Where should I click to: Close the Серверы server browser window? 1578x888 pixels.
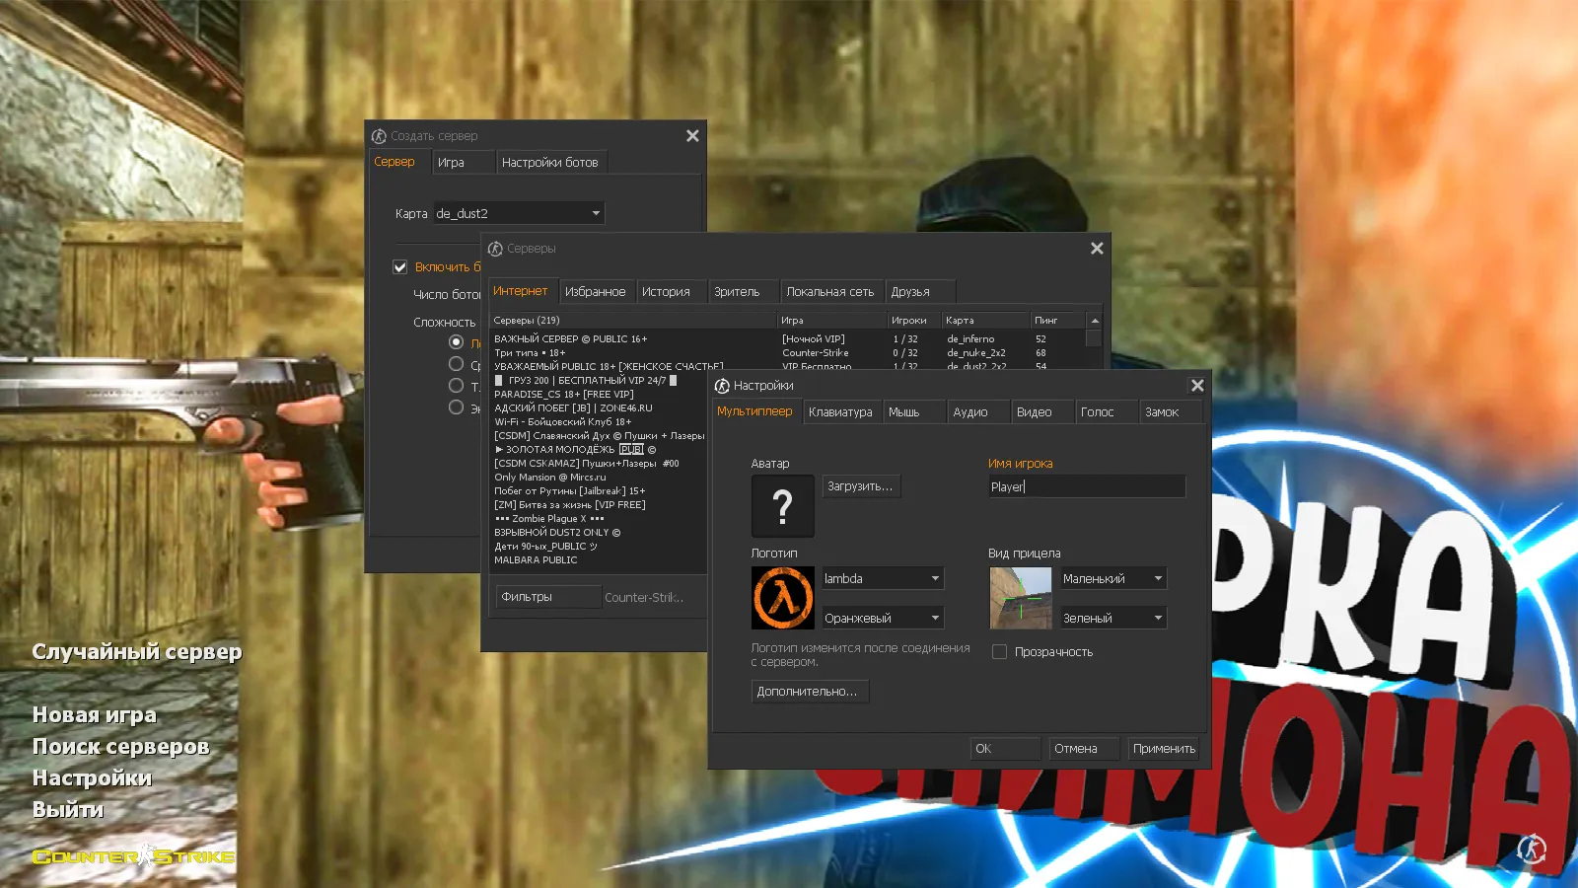(1097, 249)
